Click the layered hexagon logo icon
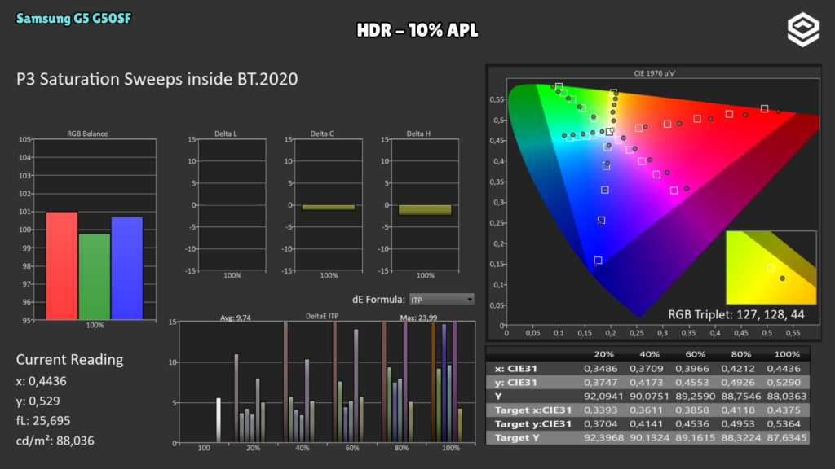835x469 pixels. tap(803, 30)
